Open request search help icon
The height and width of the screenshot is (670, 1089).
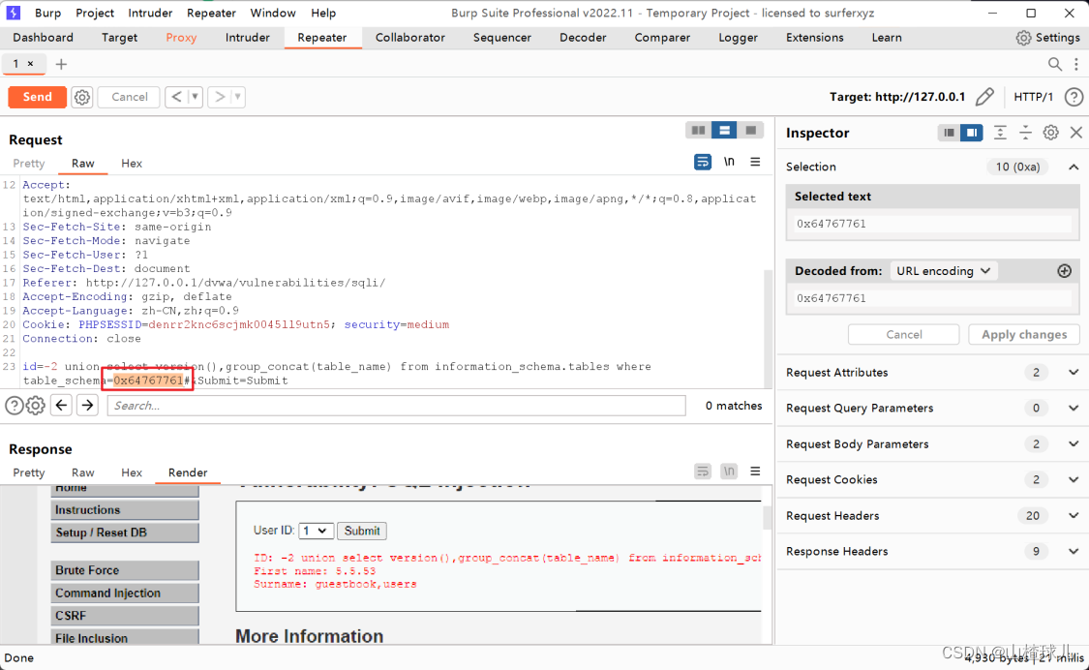[x=14, y=406]
